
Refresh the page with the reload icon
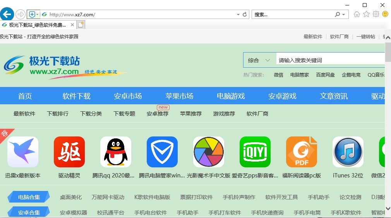(245, 14)
